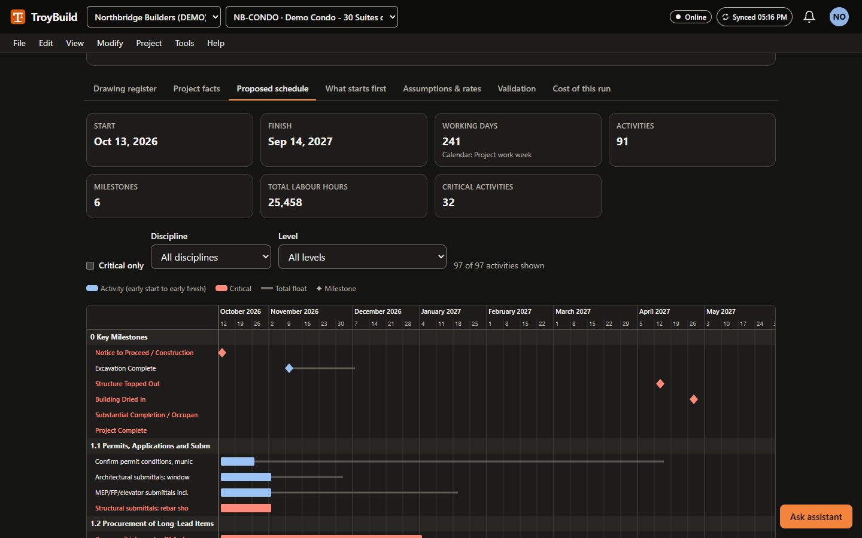The image size is (862, 538).
Task: Open the Help menu
Action: [x=216, y=43]
